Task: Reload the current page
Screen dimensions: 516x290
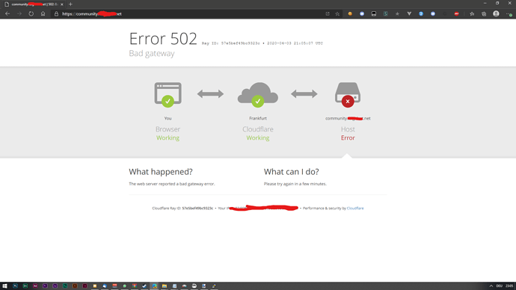Action: (x=31, y=13)
